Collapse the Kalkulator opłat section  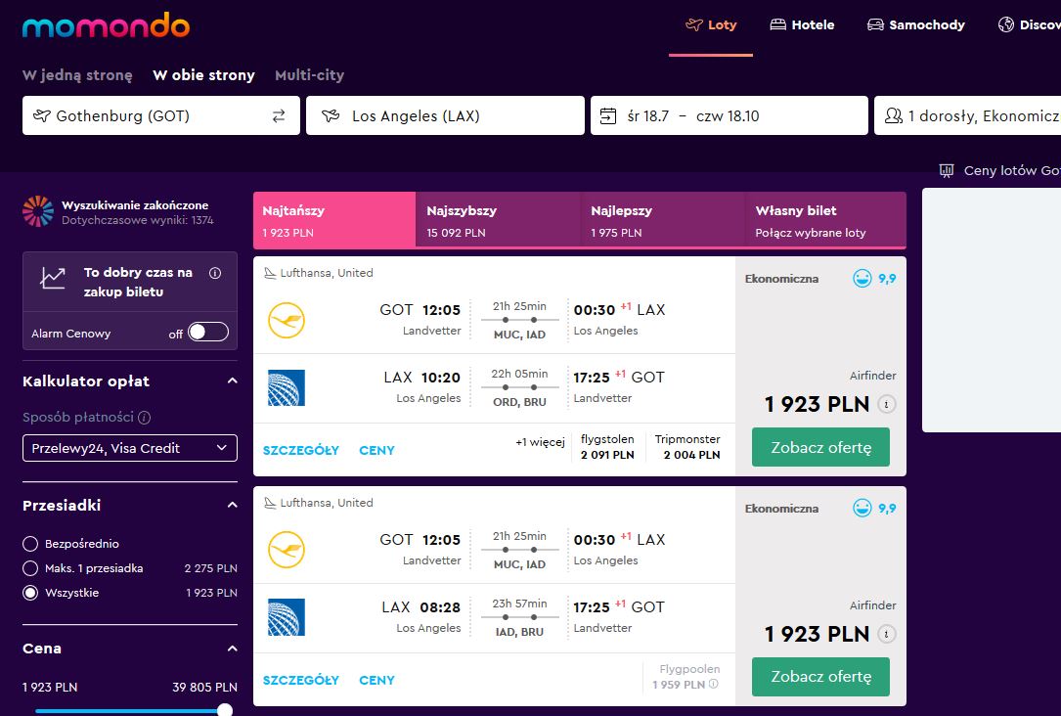pos(232,381)
